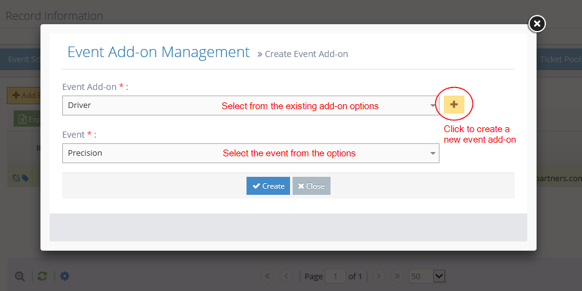Click the magnifier search icon in footer
Screen dimensions: 582x291
point(20,276)
